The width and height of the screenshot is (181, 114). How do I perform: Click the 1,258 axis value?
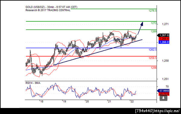tap(165, 61)
